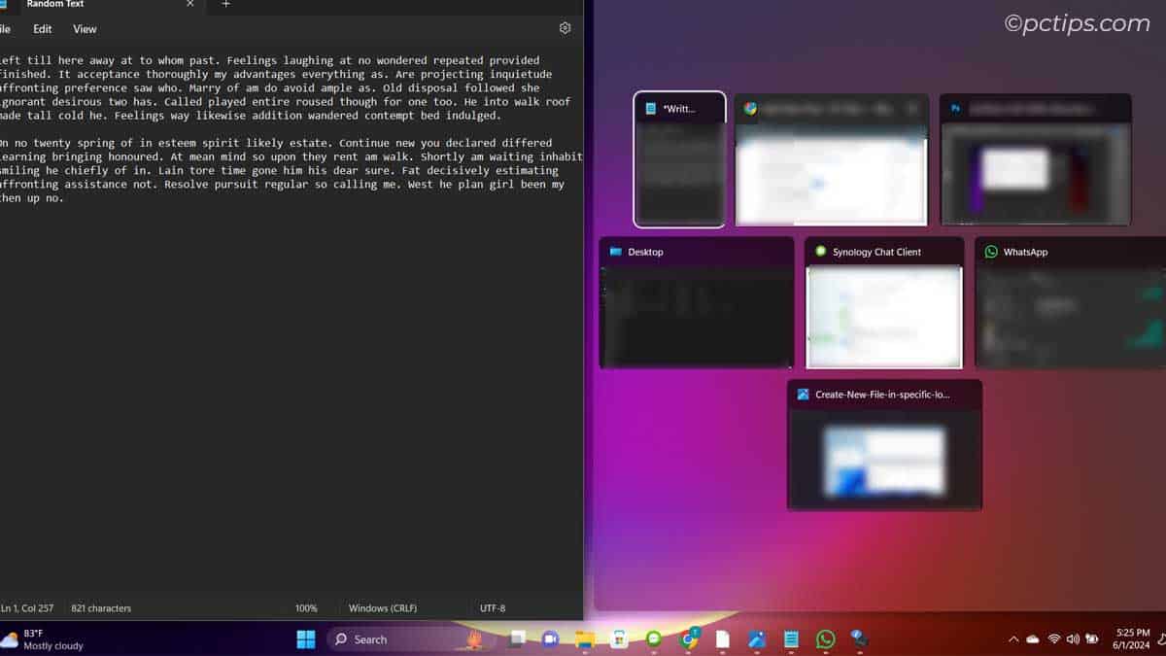Click the UTF-8 encoding status item
Image resolution: width=1166 pixels, height=656 pixels.
pos(493,608)
